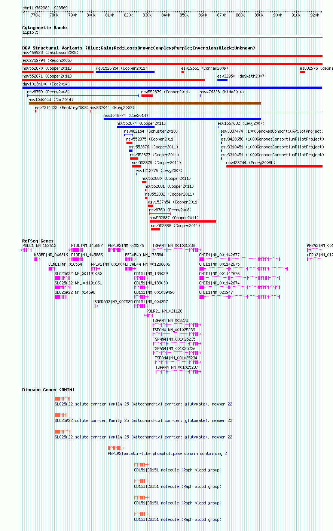Select gene transcript PIDD|NM_145887

pos(87,245)
